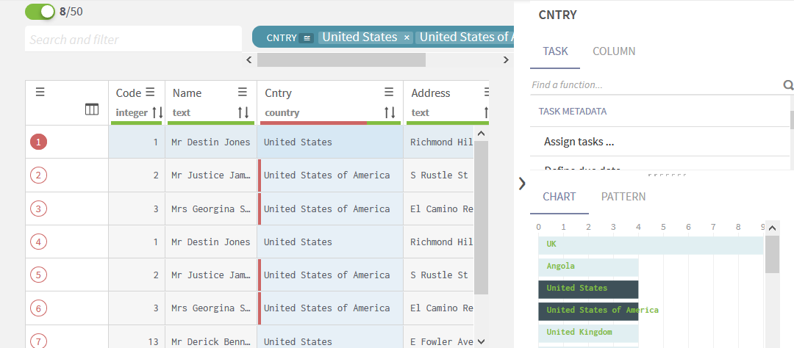The image size is (794, 348).
Task: Click Assign tasks function
Action: (x=579, y=142)
